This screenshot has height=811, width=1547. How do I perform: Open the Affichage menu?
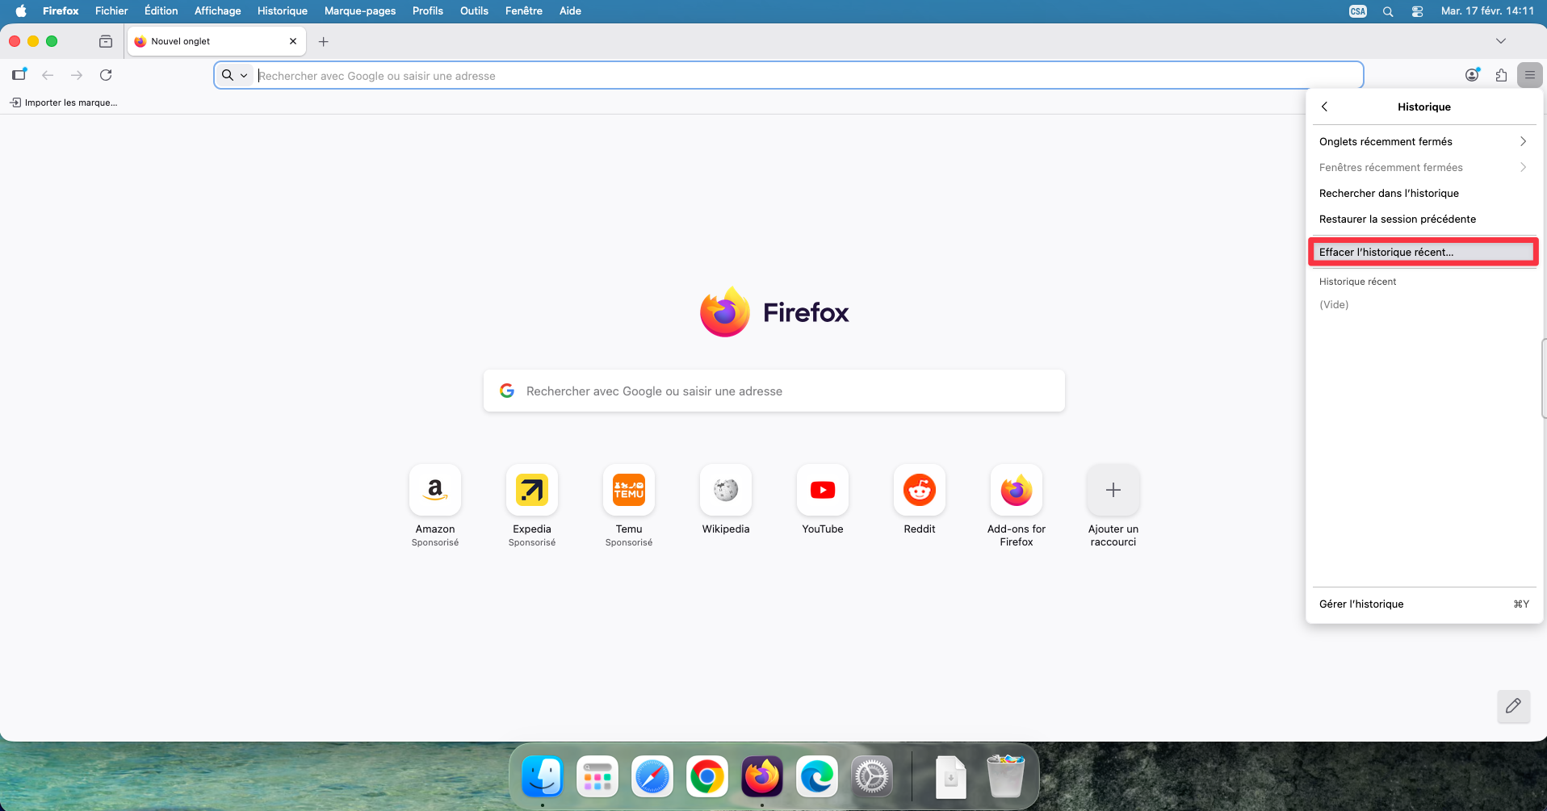[x=217, y=10]
